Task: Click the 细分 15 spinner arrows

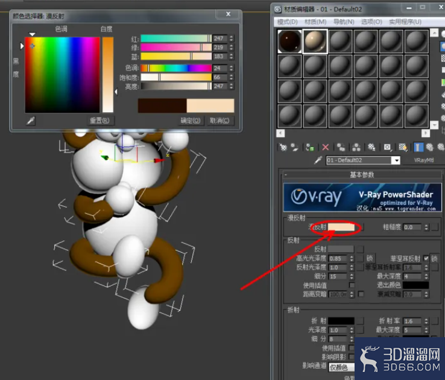Action: coord(352,276)
